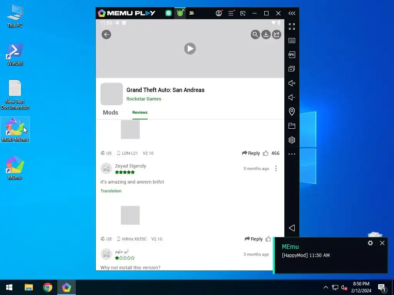Go back using the round arrow button

click(106, 35)
